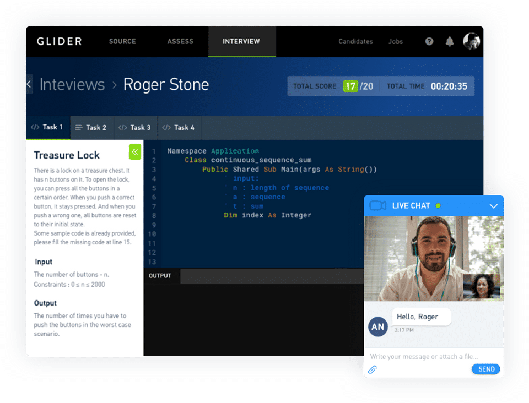Click the code icon on Task 1 tab
The image size is (529, 403).
tap(35, 127)
